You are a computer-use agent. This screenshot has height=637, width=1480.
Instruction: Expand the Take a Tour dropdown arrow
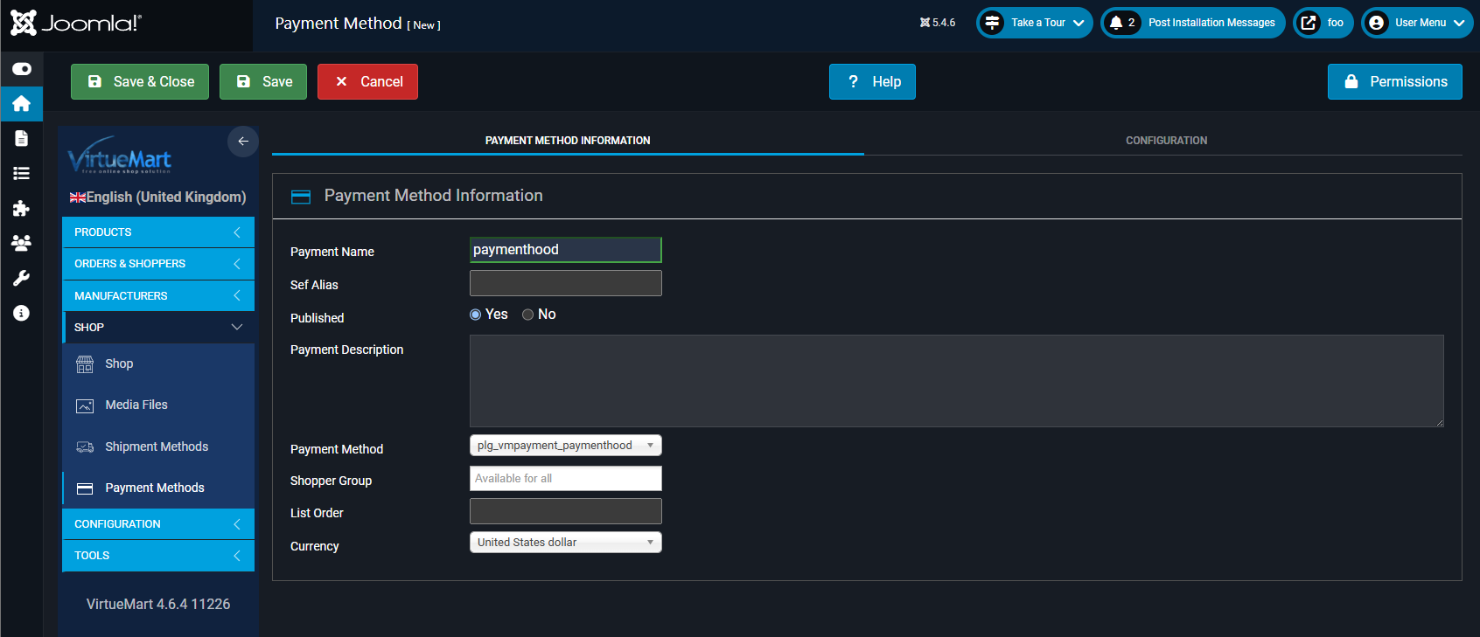tap(1079, 23)
